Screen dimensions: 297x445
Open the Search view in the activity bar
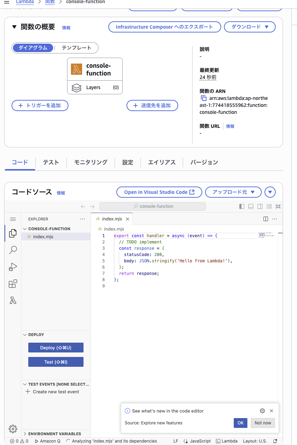point(13,250)
